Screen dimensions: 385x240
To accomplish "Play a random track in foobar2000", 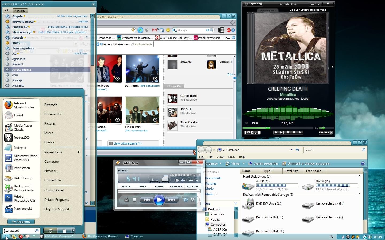I will click(x=282, y=132).
